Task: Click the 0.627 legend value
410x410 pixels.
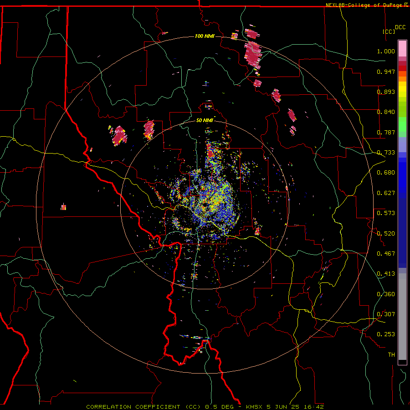Action: (386, 193)
